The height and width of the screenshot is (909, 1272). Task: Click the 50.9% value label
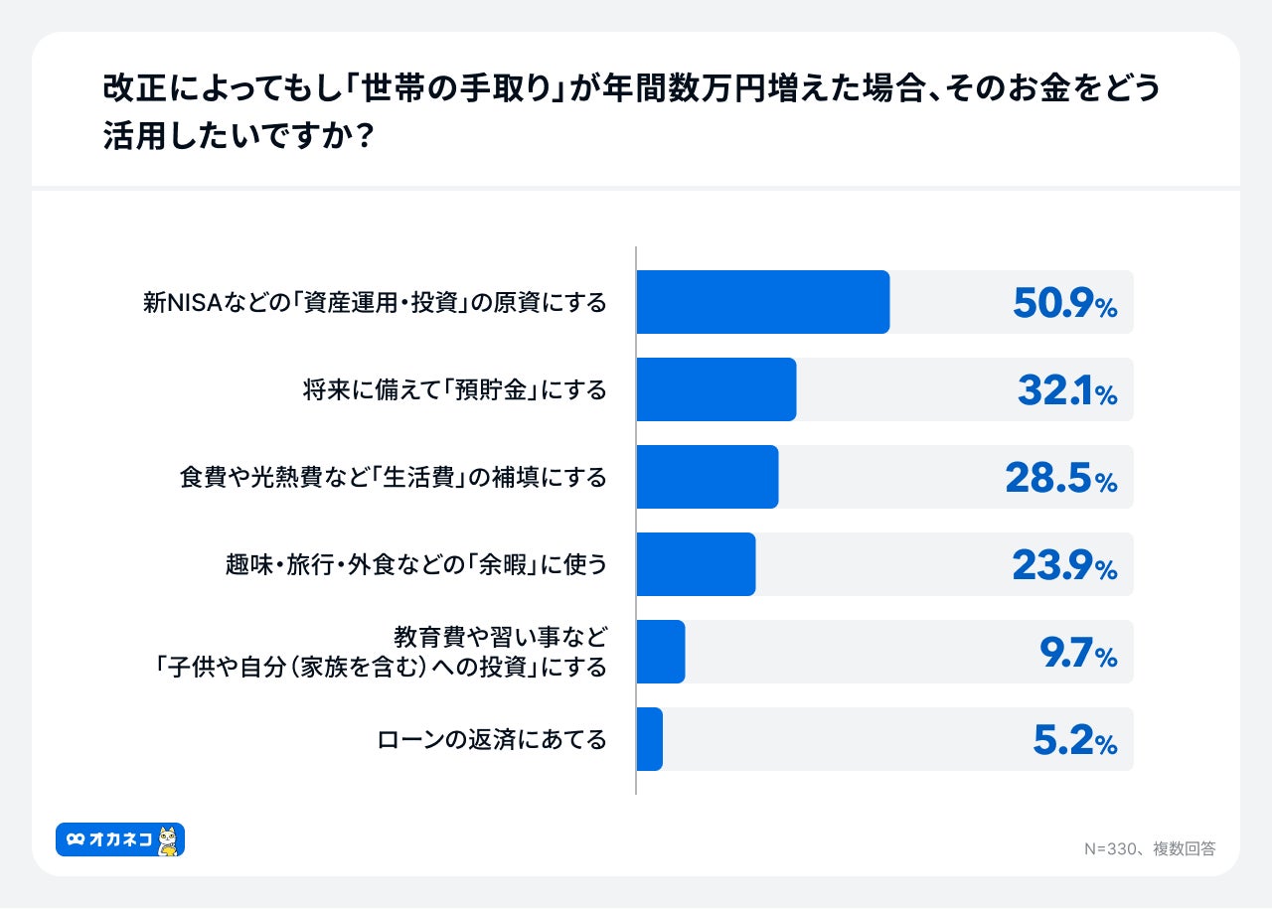pyautogui.click(x=1064, y=304)
